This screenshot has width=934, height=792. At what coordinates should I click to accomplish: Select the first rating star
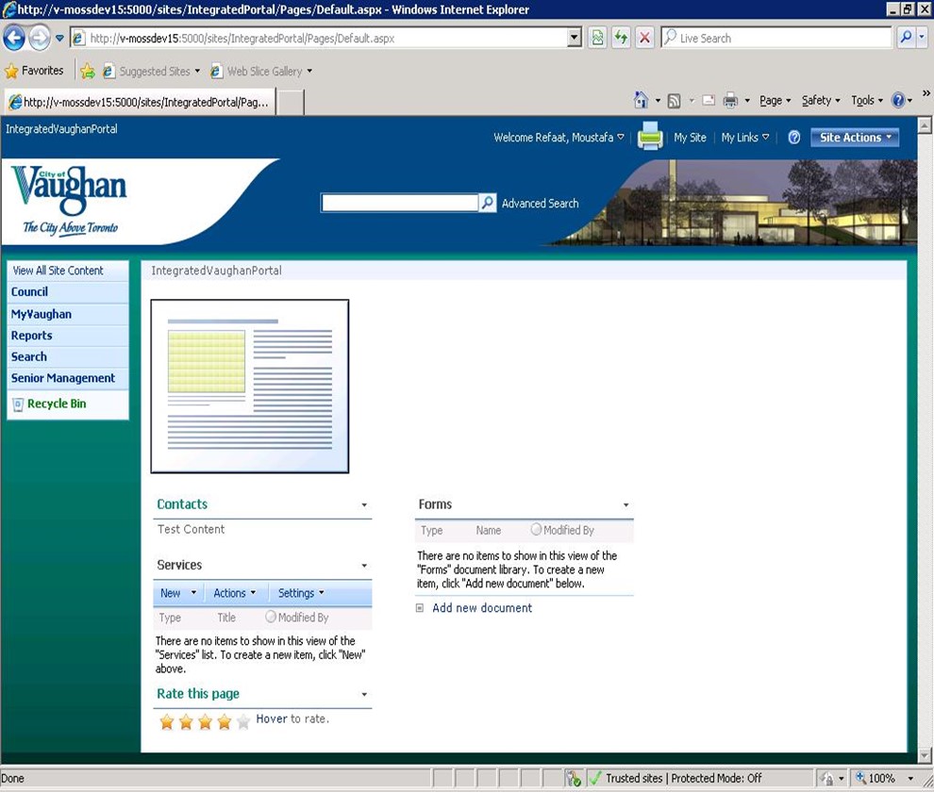point(167,721)
